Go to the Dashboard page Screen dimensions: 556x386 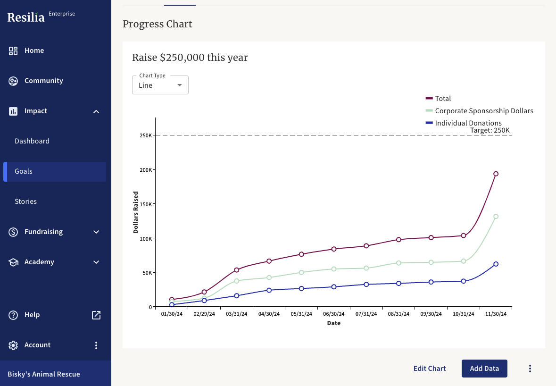[32, 141]
